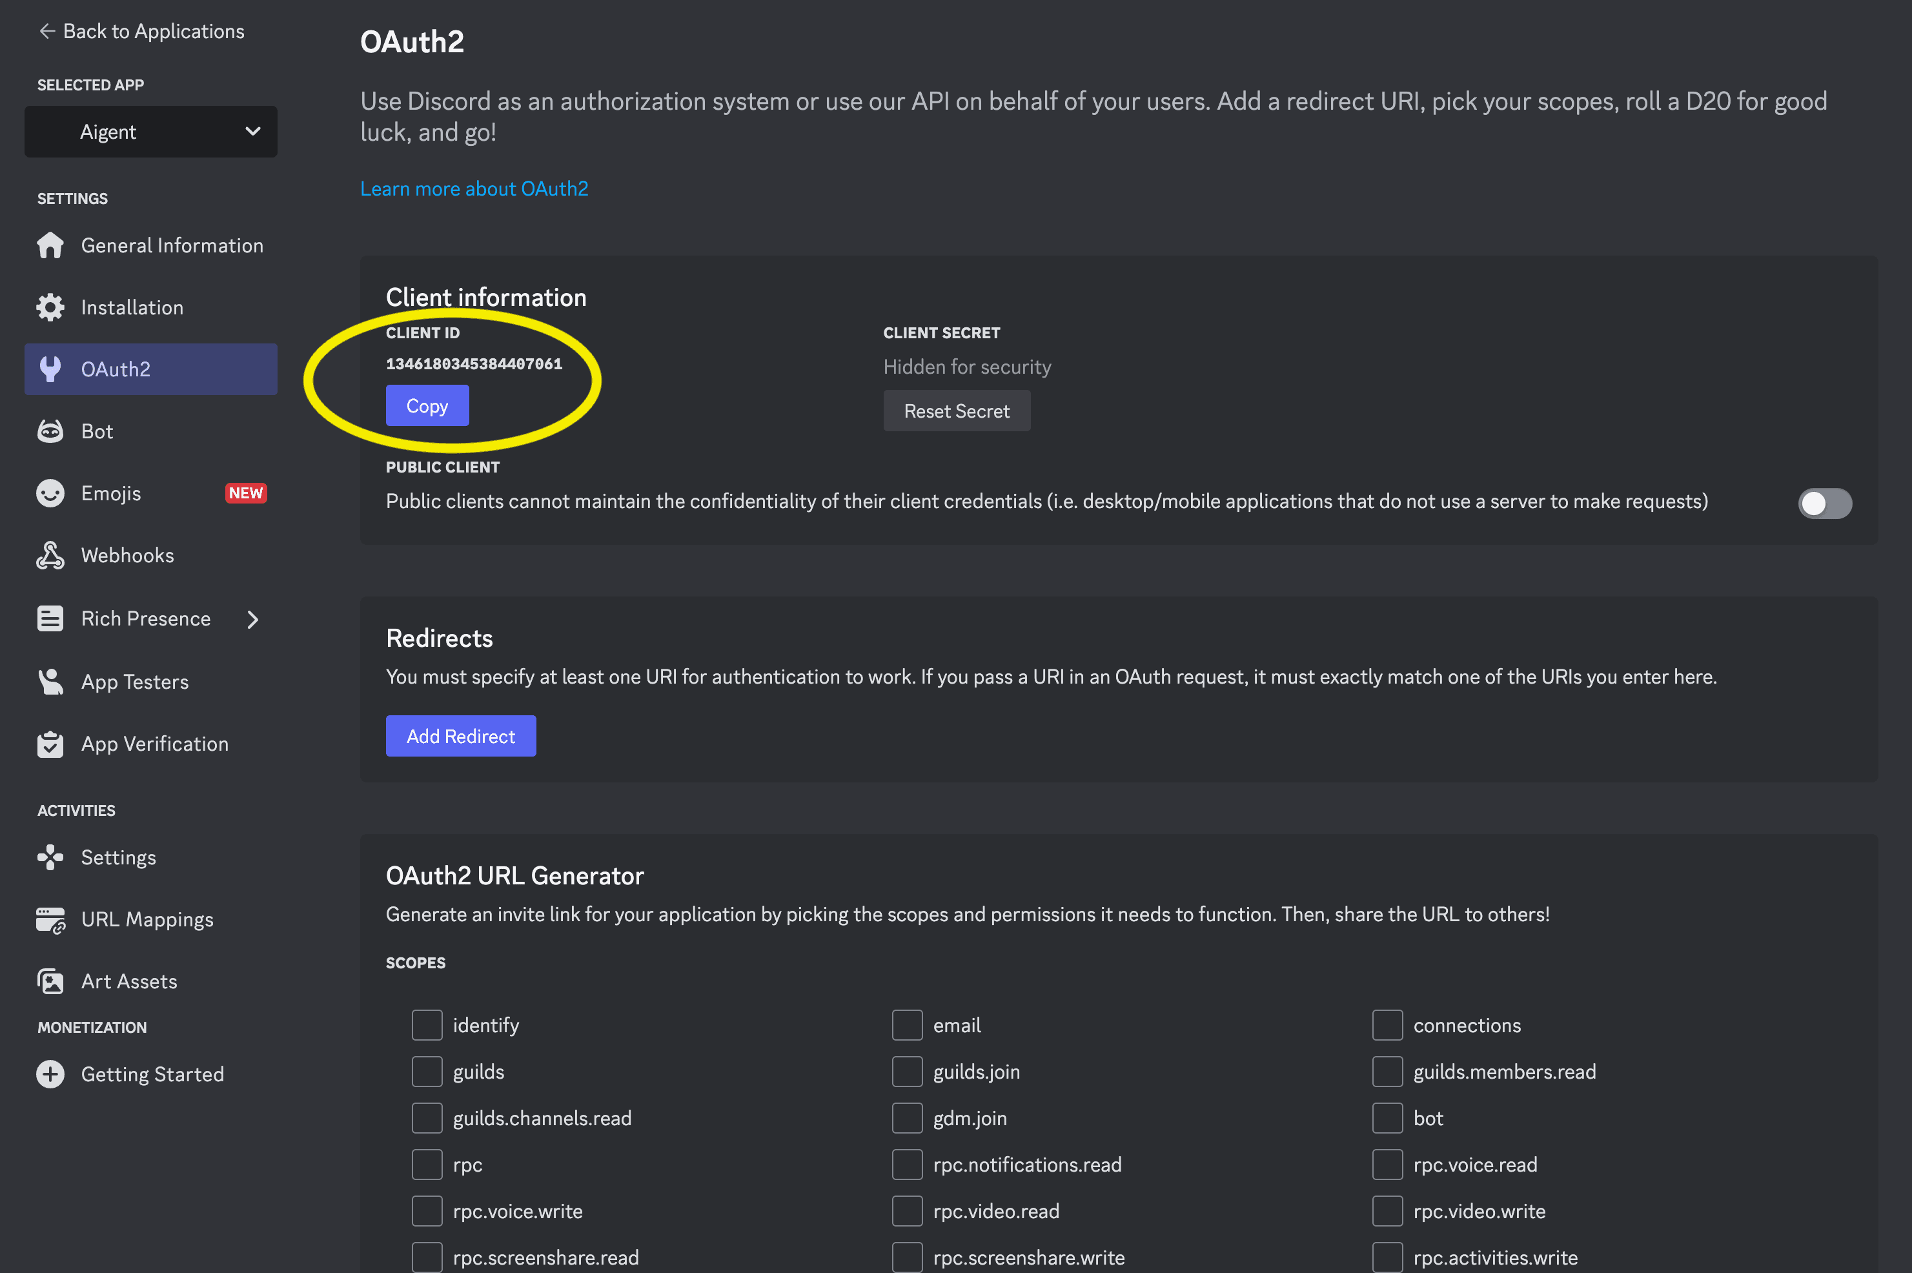Click the Installation gear icon
Screen dimensions: 1912x1273
(x=50, y=307)
